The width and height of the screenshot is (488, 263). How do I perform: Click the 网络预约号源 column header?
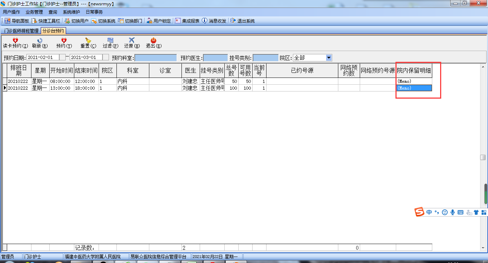378,71
